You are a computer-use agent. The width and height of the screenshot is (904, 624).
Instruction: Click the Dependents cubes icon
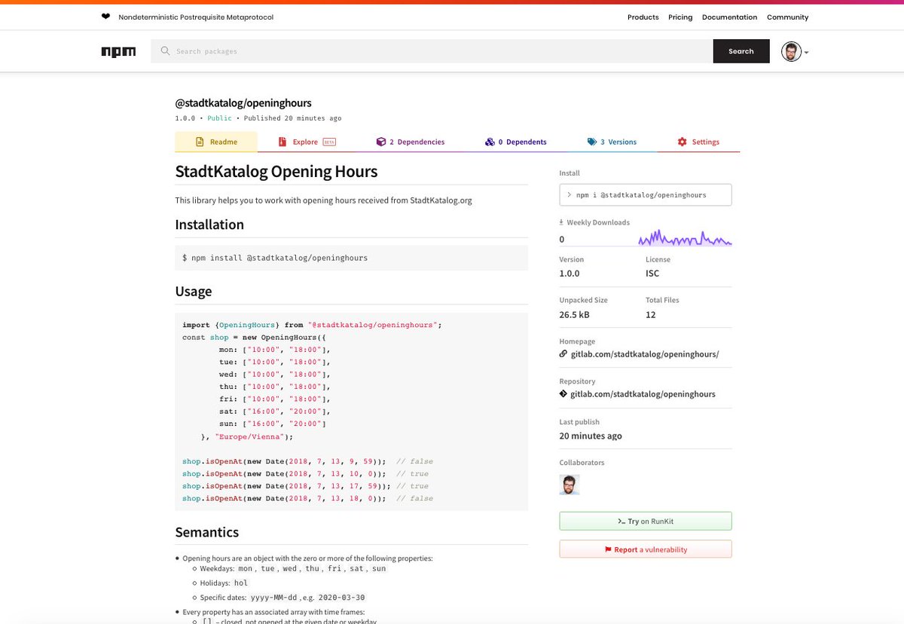pyautogui.click(x=490, y=142)
